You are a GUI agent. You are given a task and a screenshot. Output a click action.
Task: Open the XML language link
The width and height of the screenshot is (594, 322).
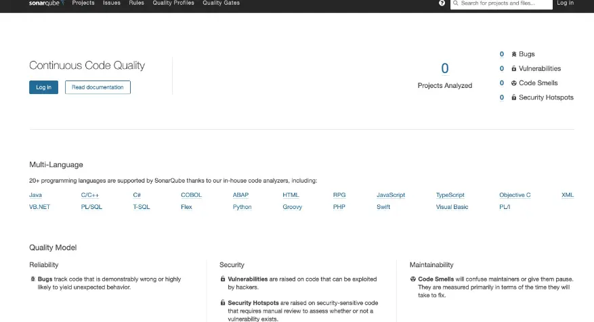point(568,195)
